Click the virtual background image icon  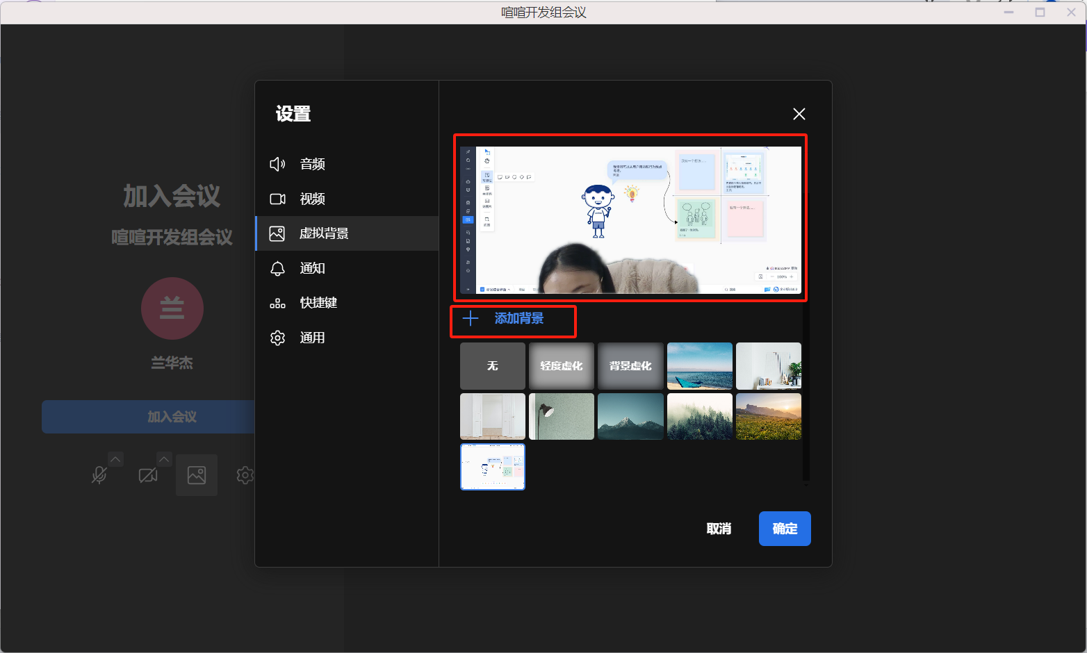[197, 475]
